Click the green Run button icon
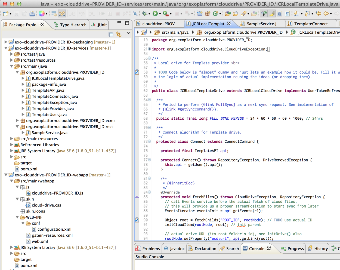Image resolution: width=340 pixels, height=270 pixels. coord(155,14)
